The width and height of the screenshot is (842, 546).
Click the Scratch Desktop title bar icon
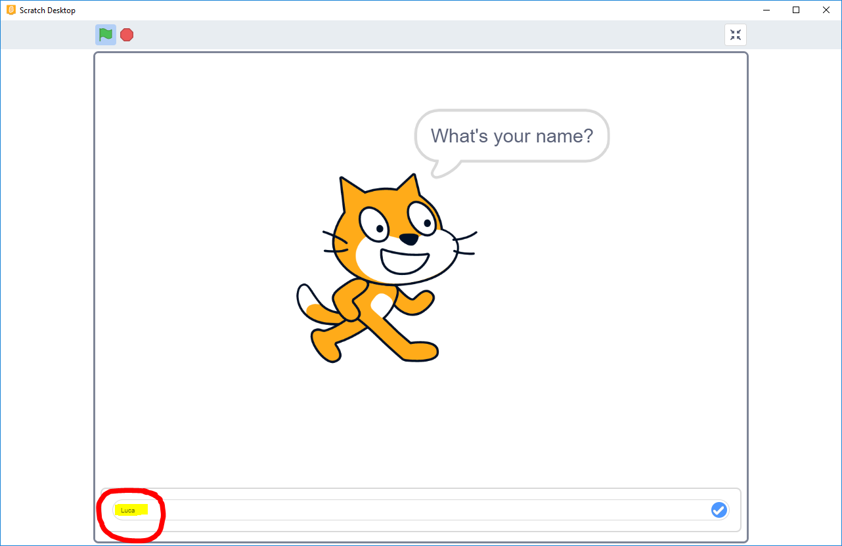click(x=11, y=10)
